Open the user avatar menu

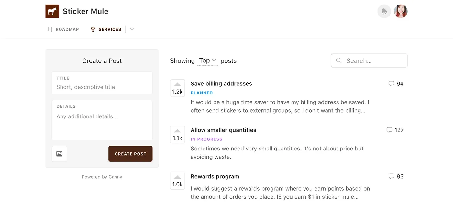coord(401,11)
